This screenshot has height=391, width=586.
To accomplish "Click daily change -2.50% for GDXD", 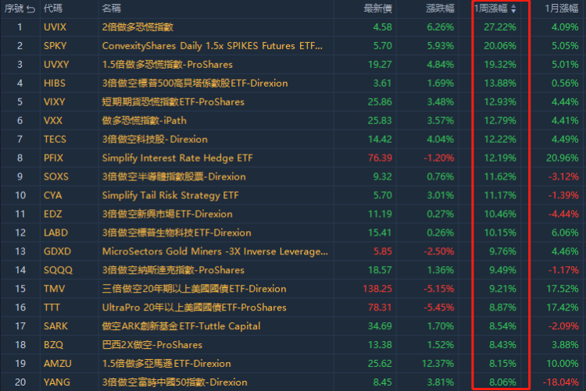I will [x=439, y=251].
